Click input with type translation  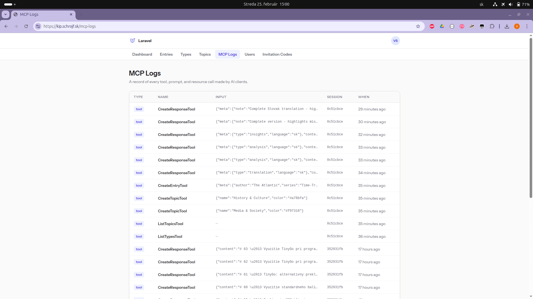[267, 173]
